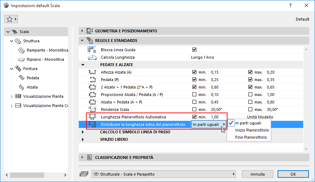Screen dimensions: 315x182
Task: Click the help question mark button
Action: (x=290, y=5)
